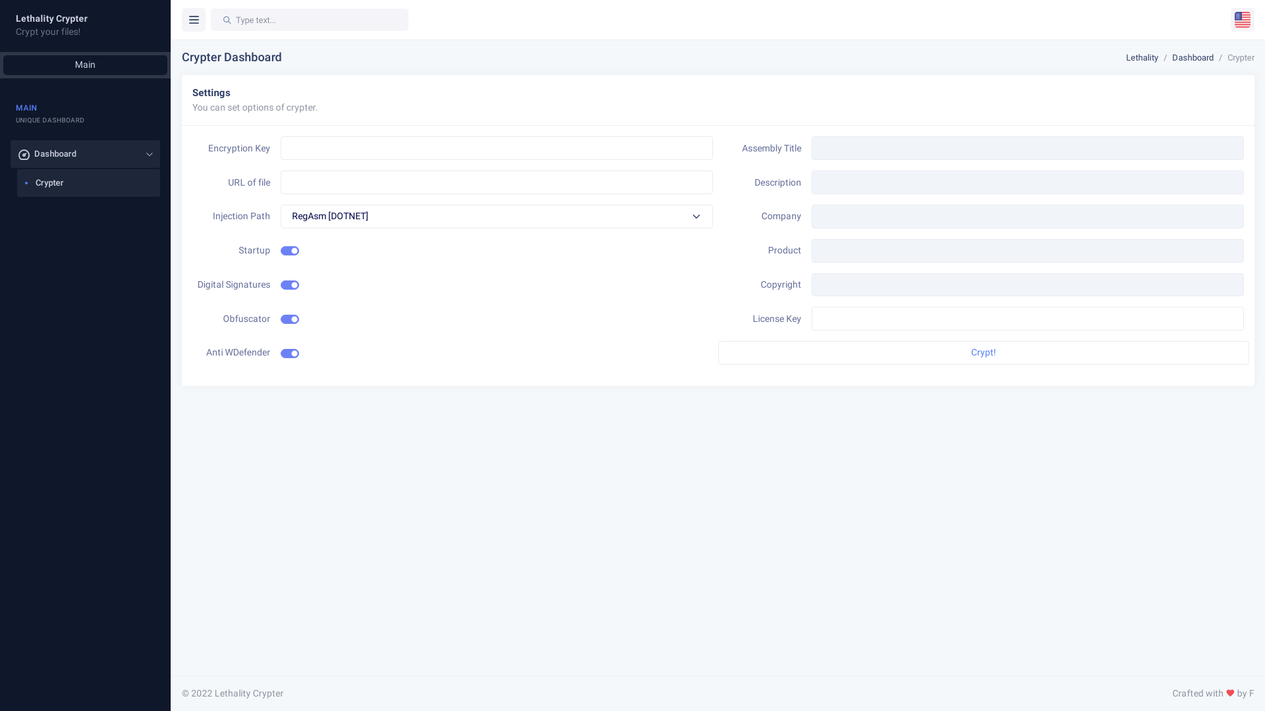Click into the URL of file field
1265x711 pixels.
point(496,182)
